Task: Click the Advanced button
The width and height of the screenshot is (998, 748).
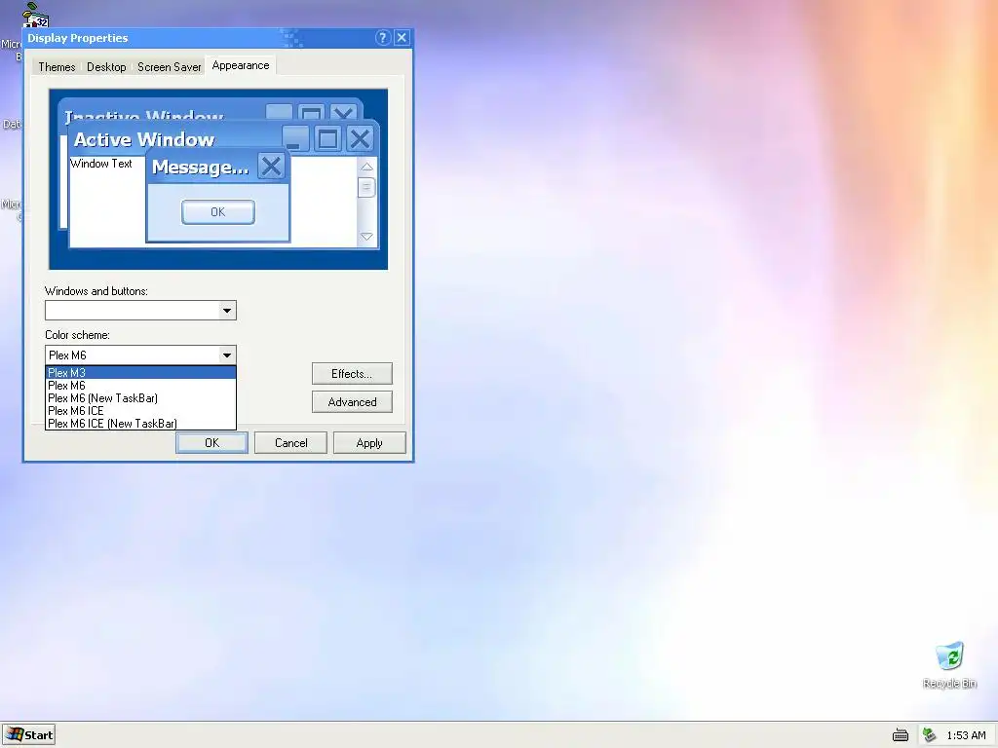Action: tap(352, 402)
